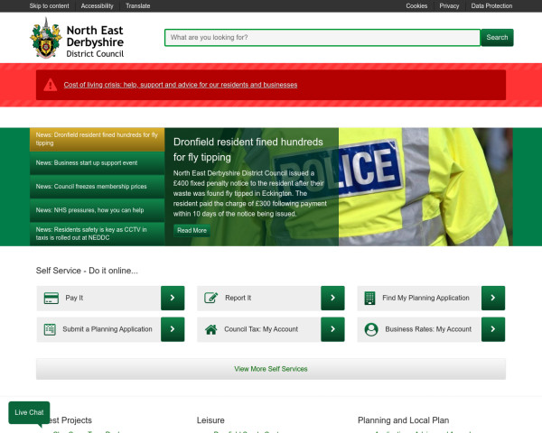Click the warning triangle in the alert banner
Image resolution: width=542 pixels, height=433 pixels.
pyautogui.click(x=51, y=85)
